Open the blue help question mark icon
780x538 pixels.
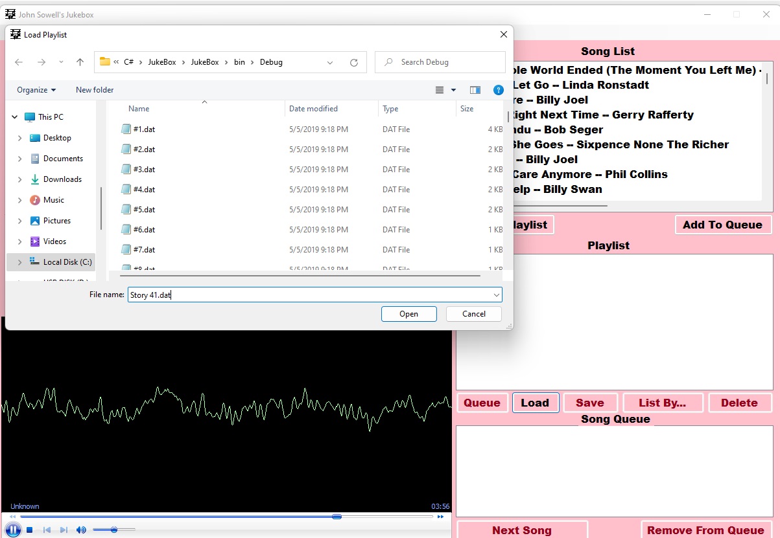click(x=498, y=90)
